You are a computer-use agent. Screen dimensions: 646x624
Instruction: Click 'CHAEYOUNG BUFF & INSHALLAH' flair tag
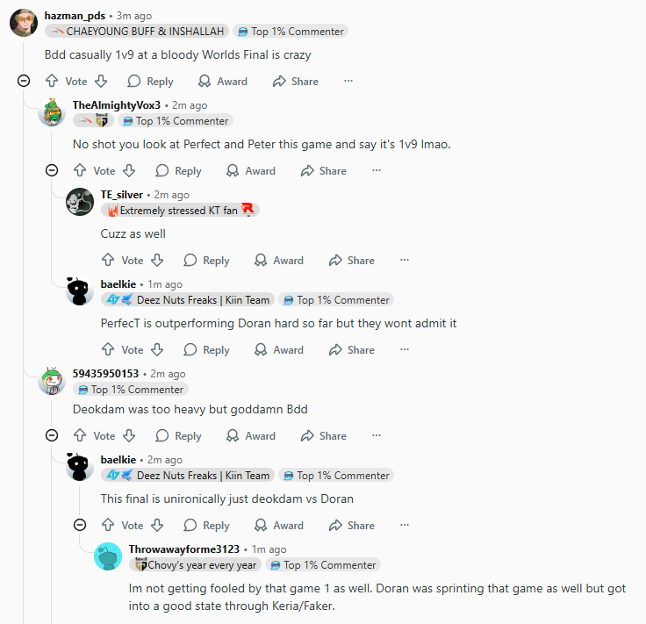point(137,32)
